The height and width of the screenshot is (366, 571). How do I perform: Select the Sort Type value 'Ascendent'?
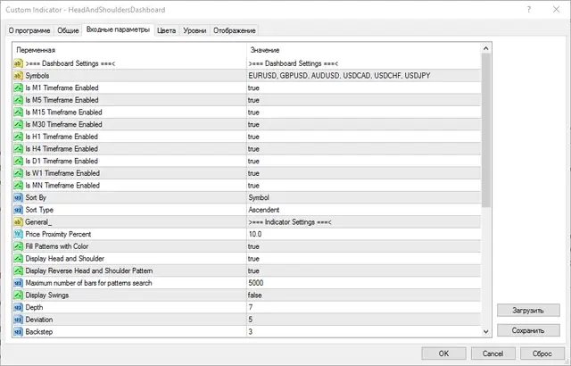click(264, 210)
